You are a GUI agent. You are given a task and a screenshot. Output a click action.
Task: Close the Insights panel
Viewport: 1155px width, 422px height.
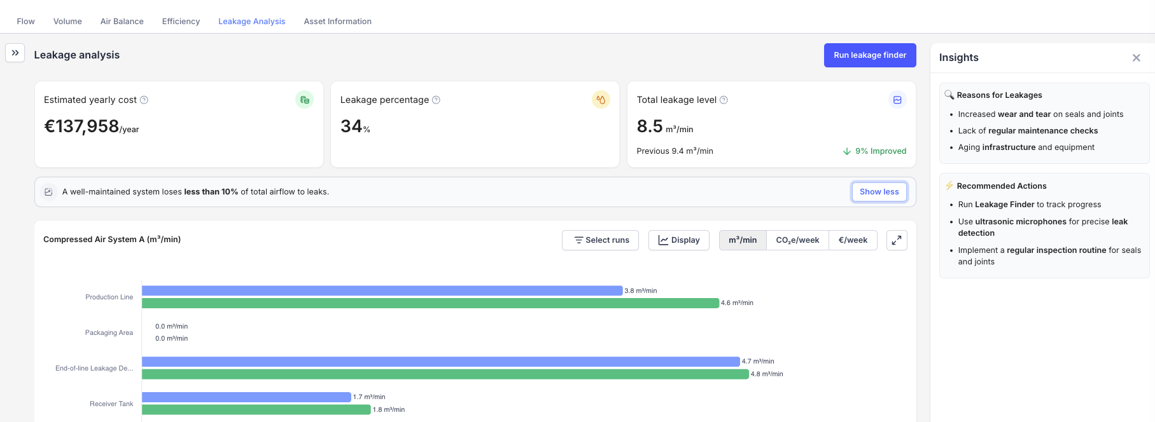point(1137,58)
